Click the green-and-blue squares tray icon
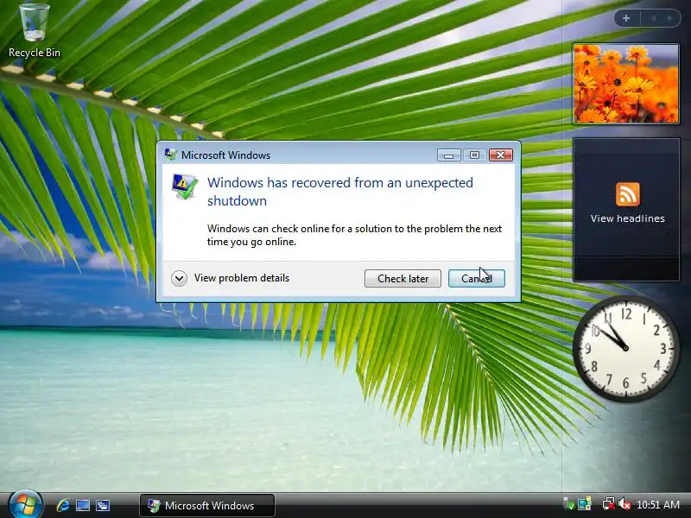 coord(585,504)
